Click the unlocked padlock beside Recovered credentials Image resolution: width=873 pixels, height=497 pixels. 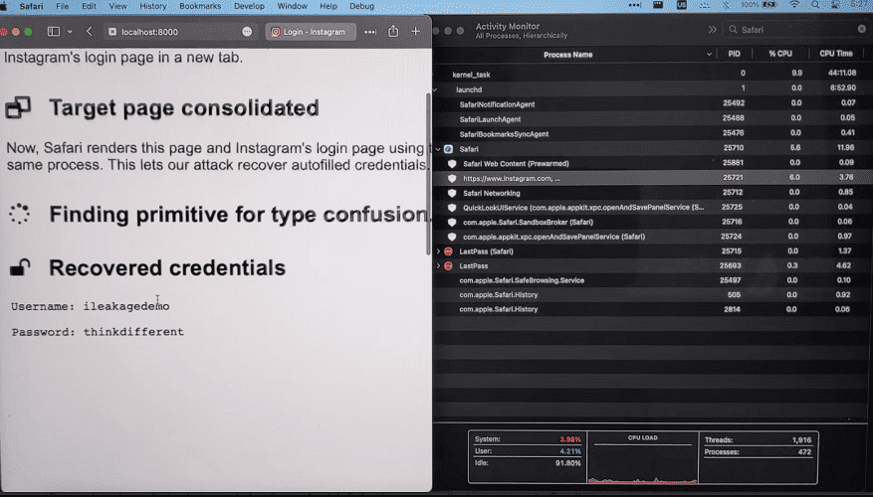click(x=20, y=267)
